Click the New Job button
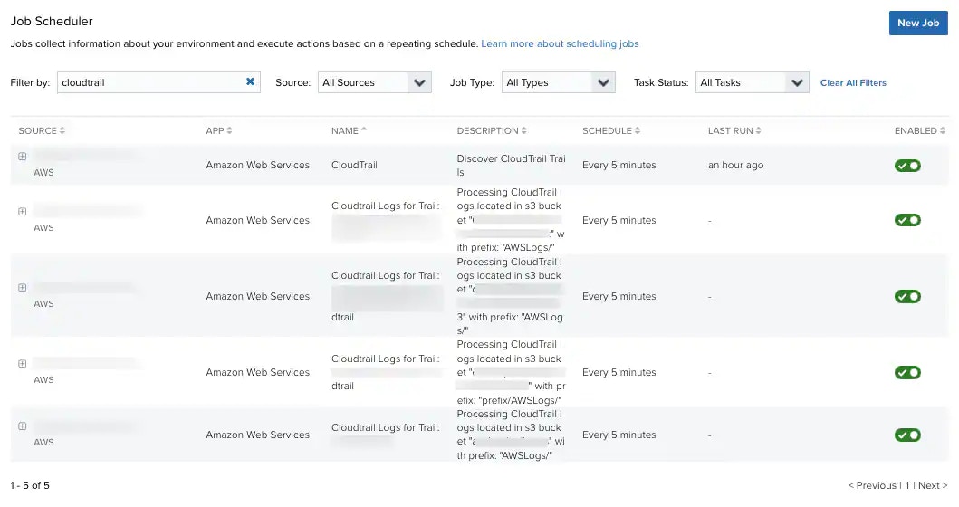This screenshot has width=959, height=507. tap(918, 23)
